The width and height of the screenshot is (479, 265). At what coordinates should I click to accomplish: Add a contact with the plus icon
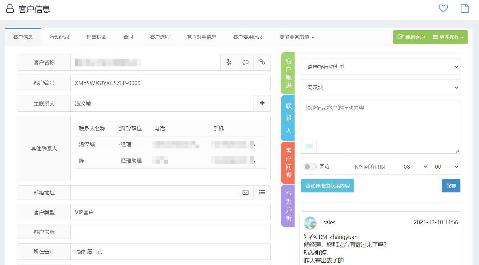(x=262, y=103)
